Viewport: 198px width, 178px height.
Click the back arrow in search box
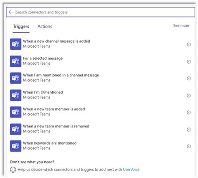(11, 12)
